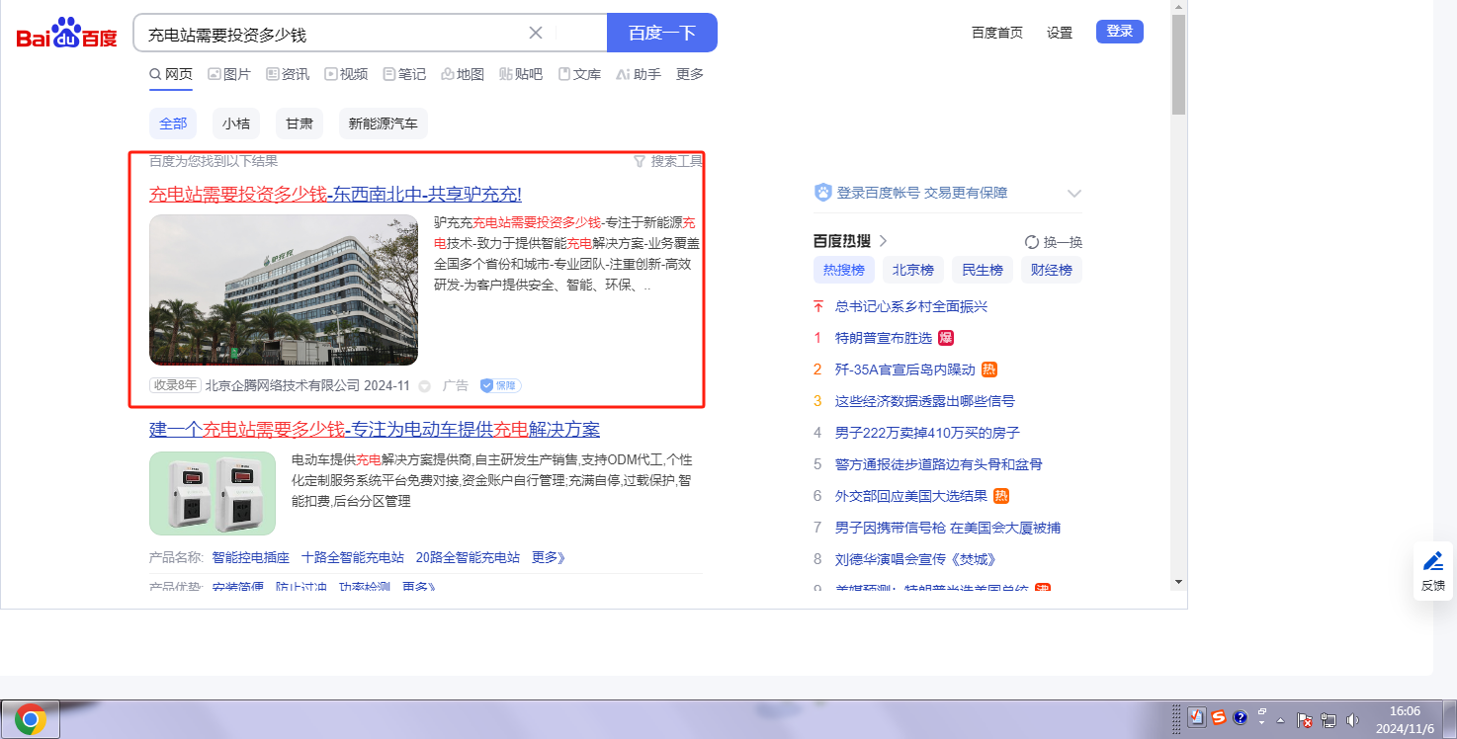Viewport: 1457px width, 739px height.
Task: Click the charging station building thumbnail
Action: point(284,290)
